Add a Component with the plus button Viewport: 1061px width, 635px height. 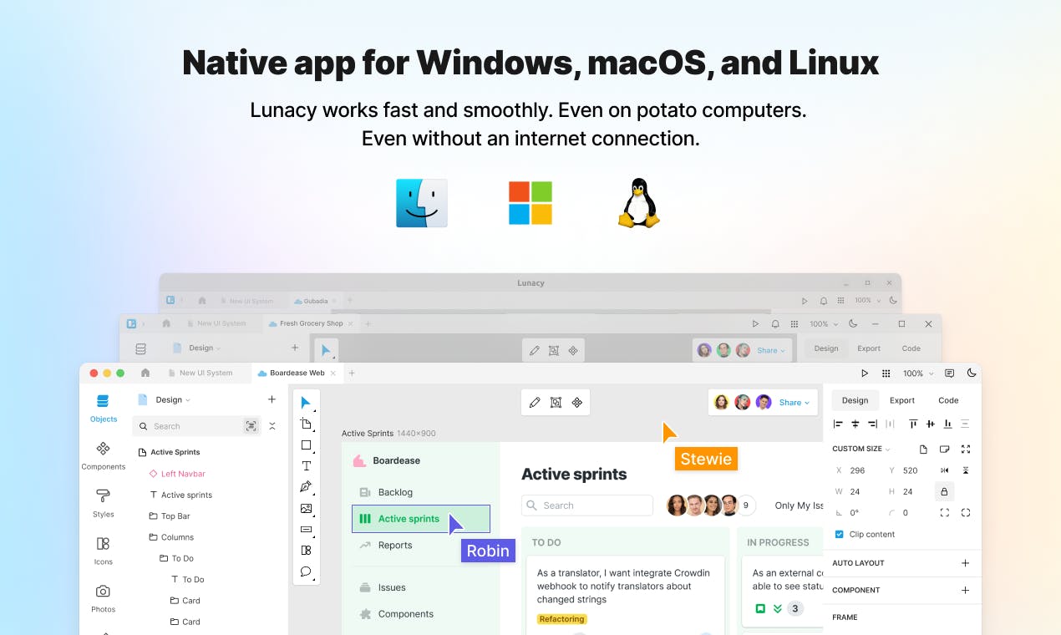point(965,590)
